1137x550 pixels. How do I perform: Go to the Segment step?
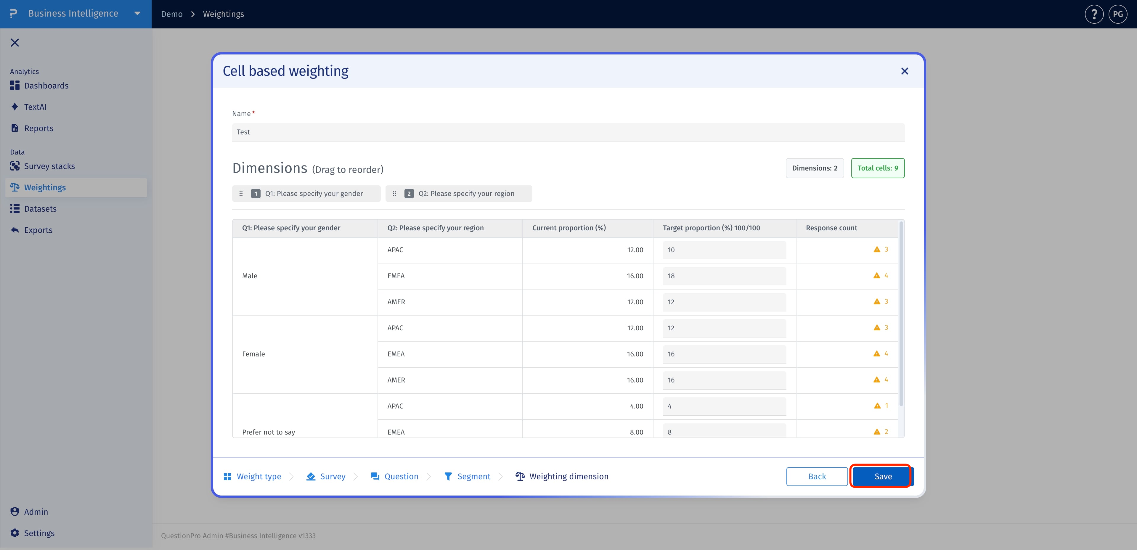(467, 476)
